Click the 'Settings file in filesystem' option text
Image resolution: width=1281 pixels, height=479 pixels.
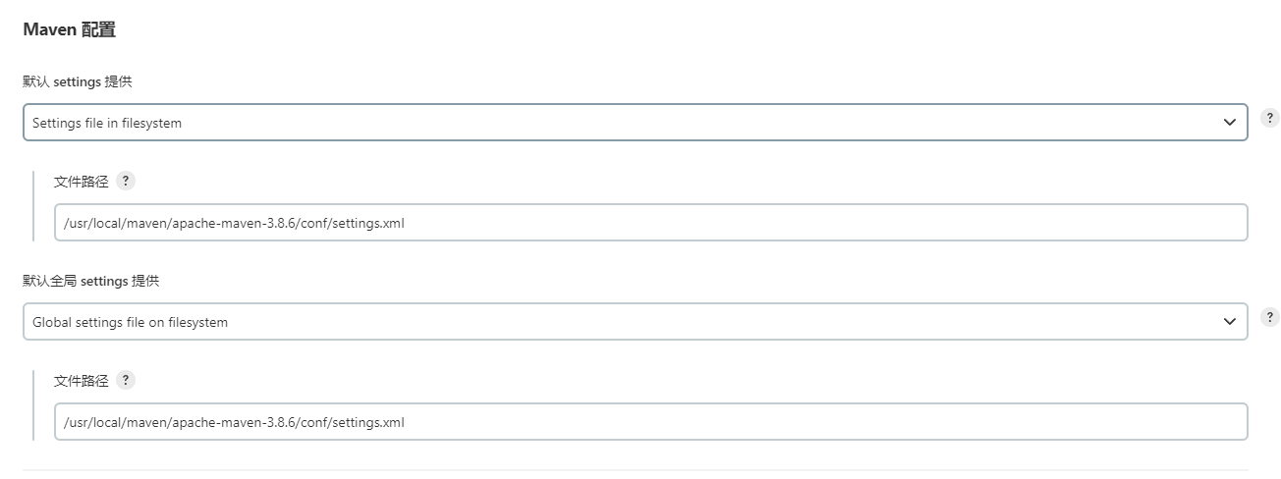pyautogui.click(x=107, y=123)
